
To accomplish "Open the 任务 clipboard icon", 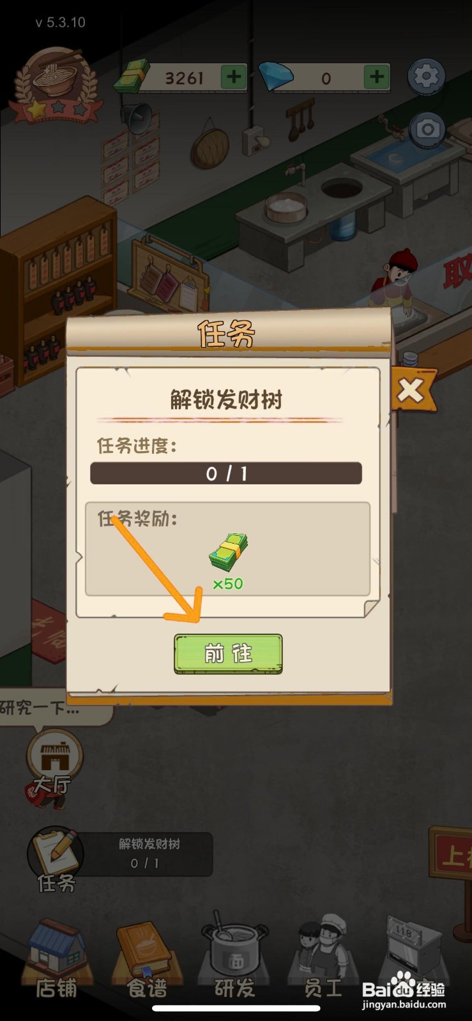I will 56,859.
